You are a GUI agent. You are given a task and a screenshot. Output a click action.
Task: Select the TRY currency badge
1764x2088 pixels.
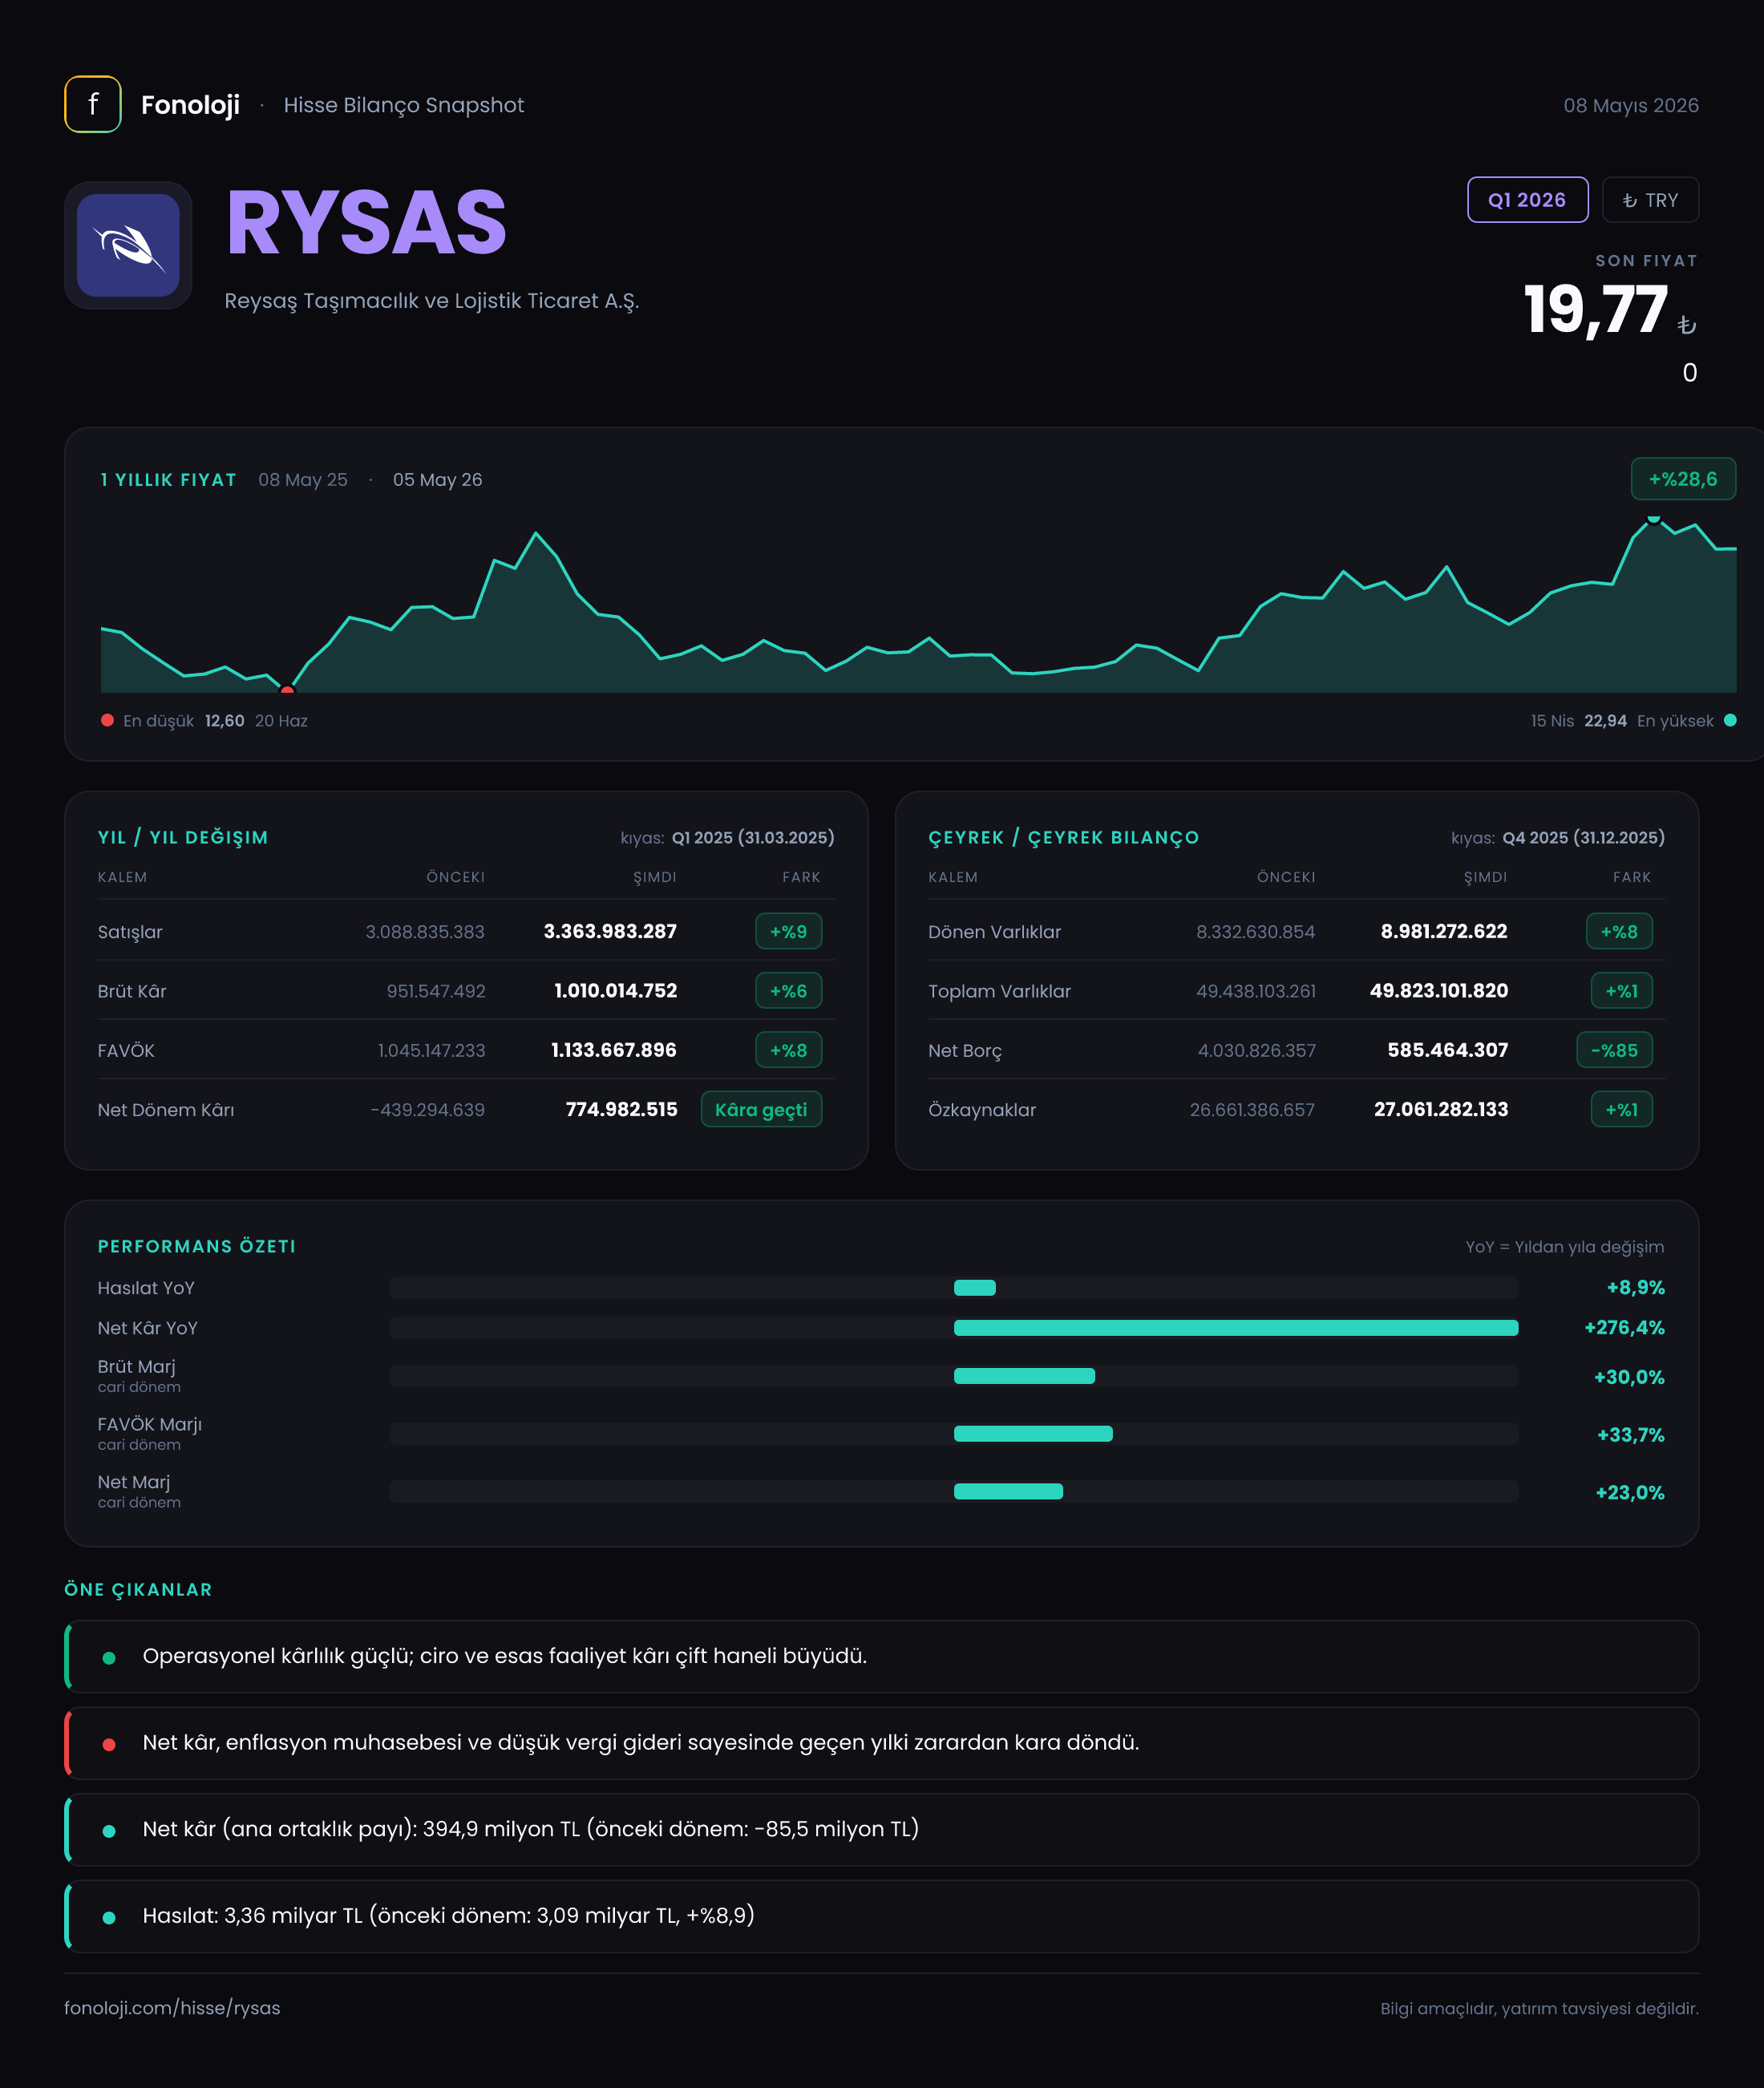(x=1650, y=200)
